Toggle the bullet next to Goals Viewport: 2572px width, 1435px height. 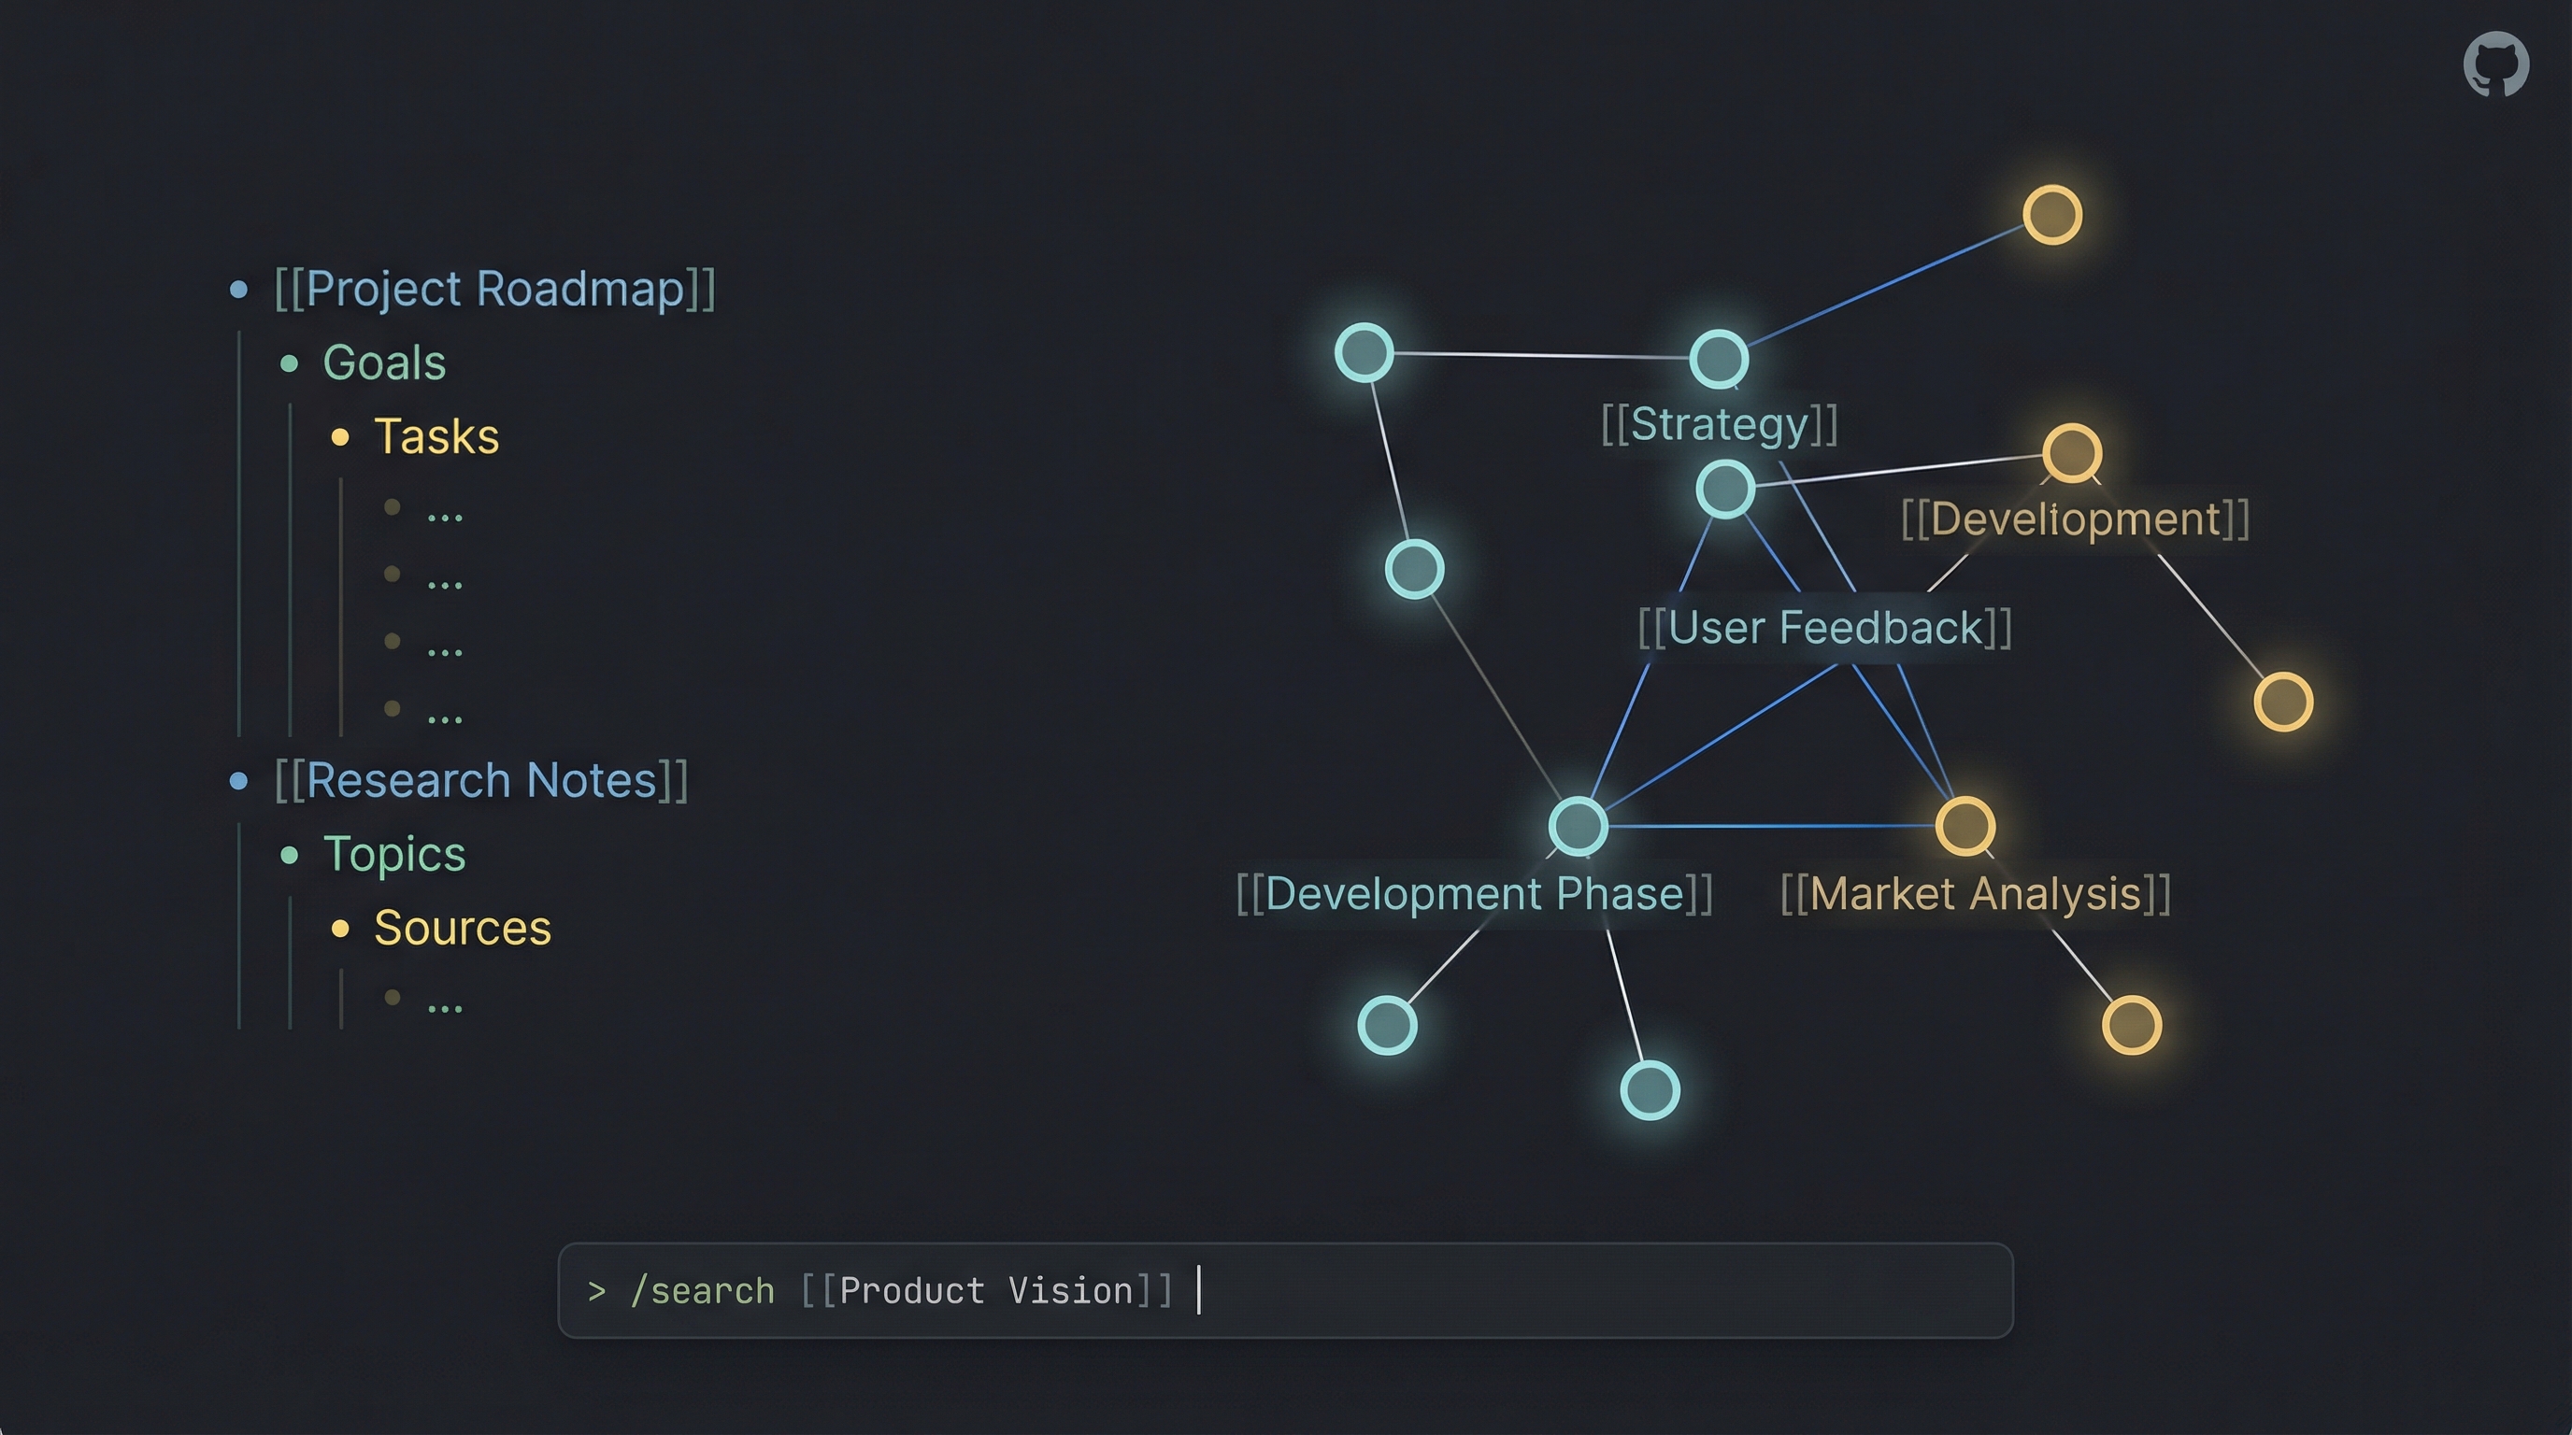[291, 363]
